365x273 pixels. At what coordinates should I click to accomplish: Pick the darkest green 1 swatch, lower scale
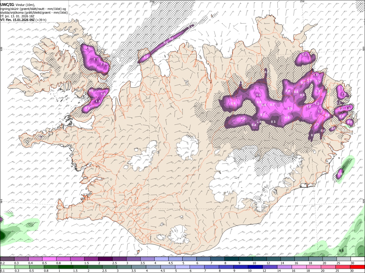pos(66,267)
